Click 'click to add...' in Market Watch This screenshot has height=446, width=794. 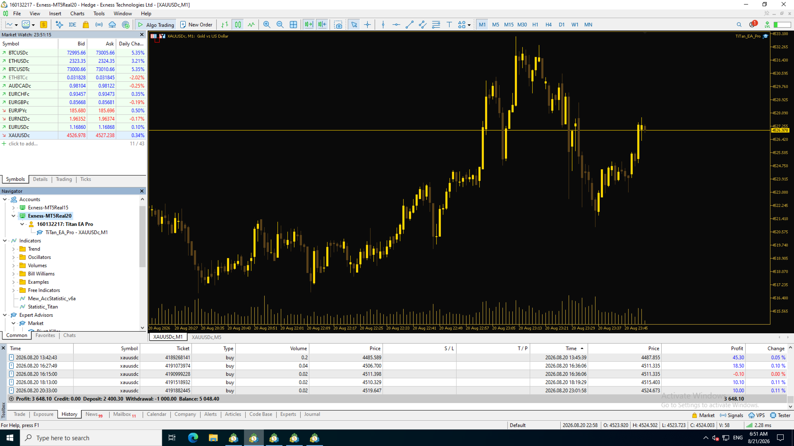click(23, 144)
